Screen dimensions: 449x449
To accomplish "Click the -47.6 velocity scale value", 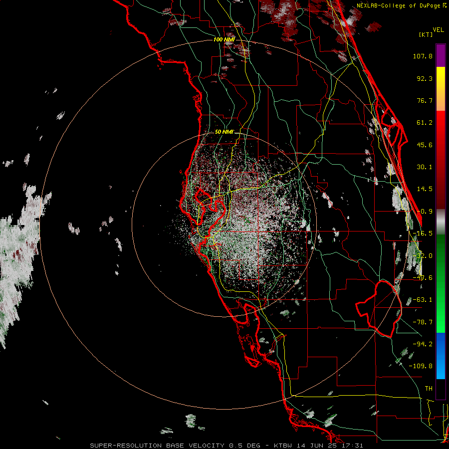I will pyautogui.click(x=423, y=278).
